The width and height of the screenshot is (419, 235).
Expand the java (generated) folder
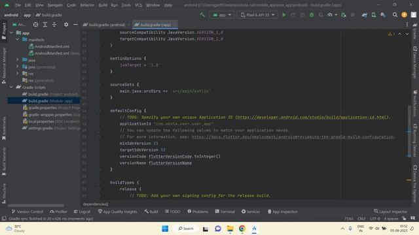pos(18,67)
